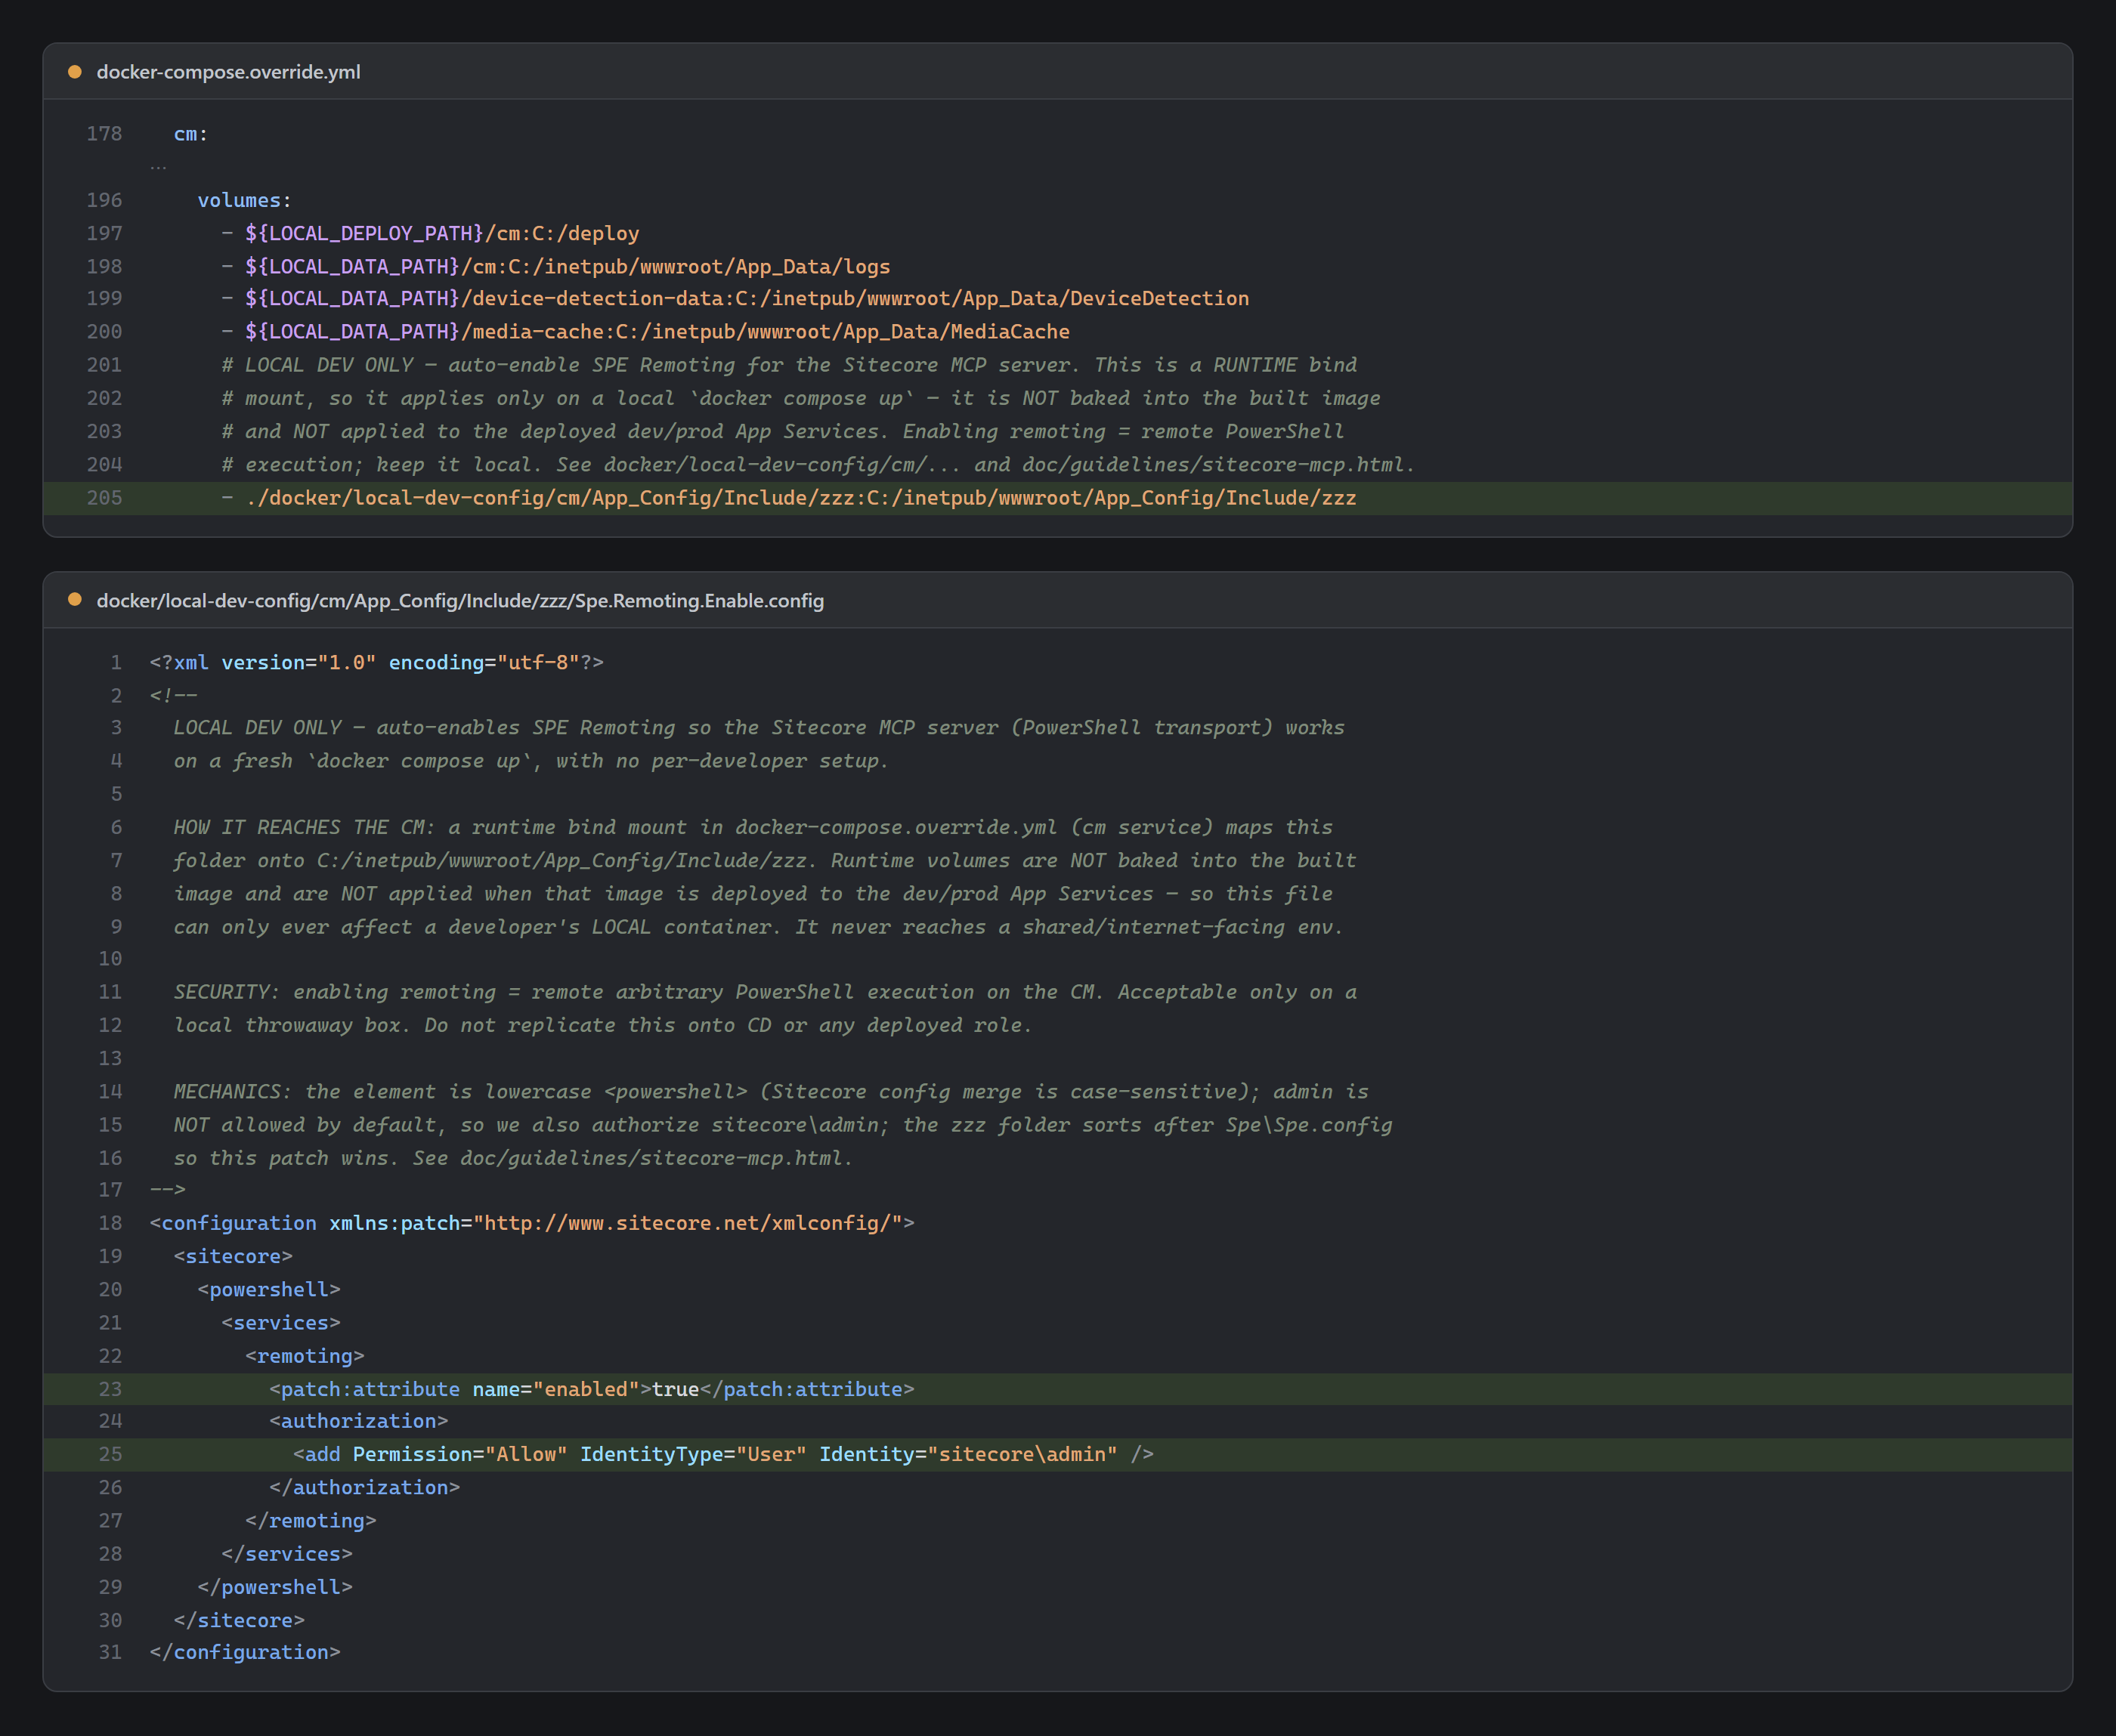Select the docker-compose.override.yml file title
2116x1736 pixels.
(x=228, y=72)
